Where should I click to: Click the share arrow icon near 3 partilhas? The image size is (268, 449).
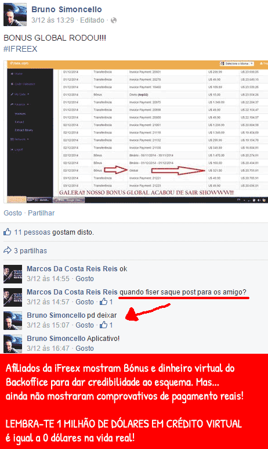7,250
